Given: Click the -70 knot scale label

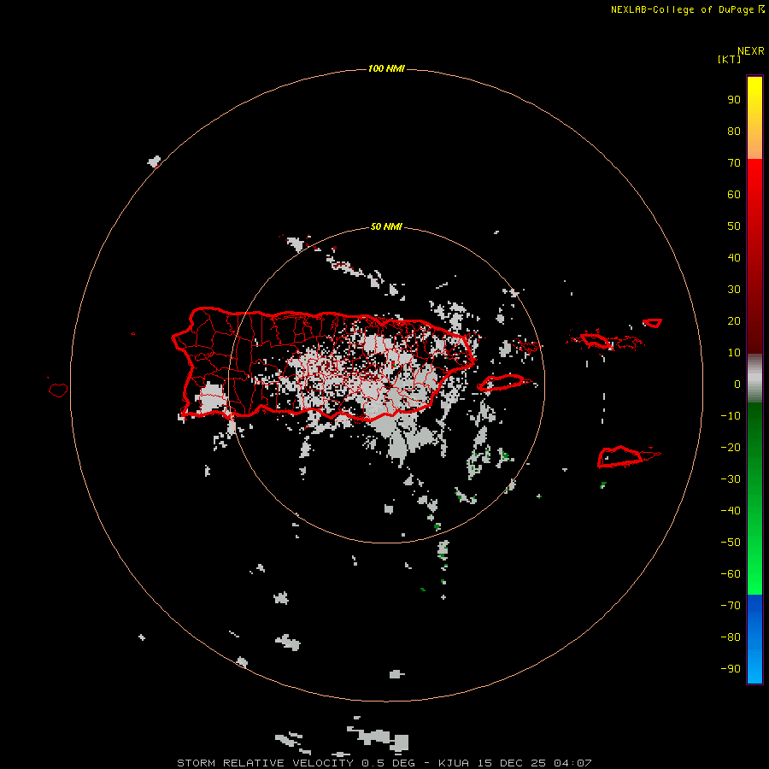Looking at the screenshot, I should point(731,606).
